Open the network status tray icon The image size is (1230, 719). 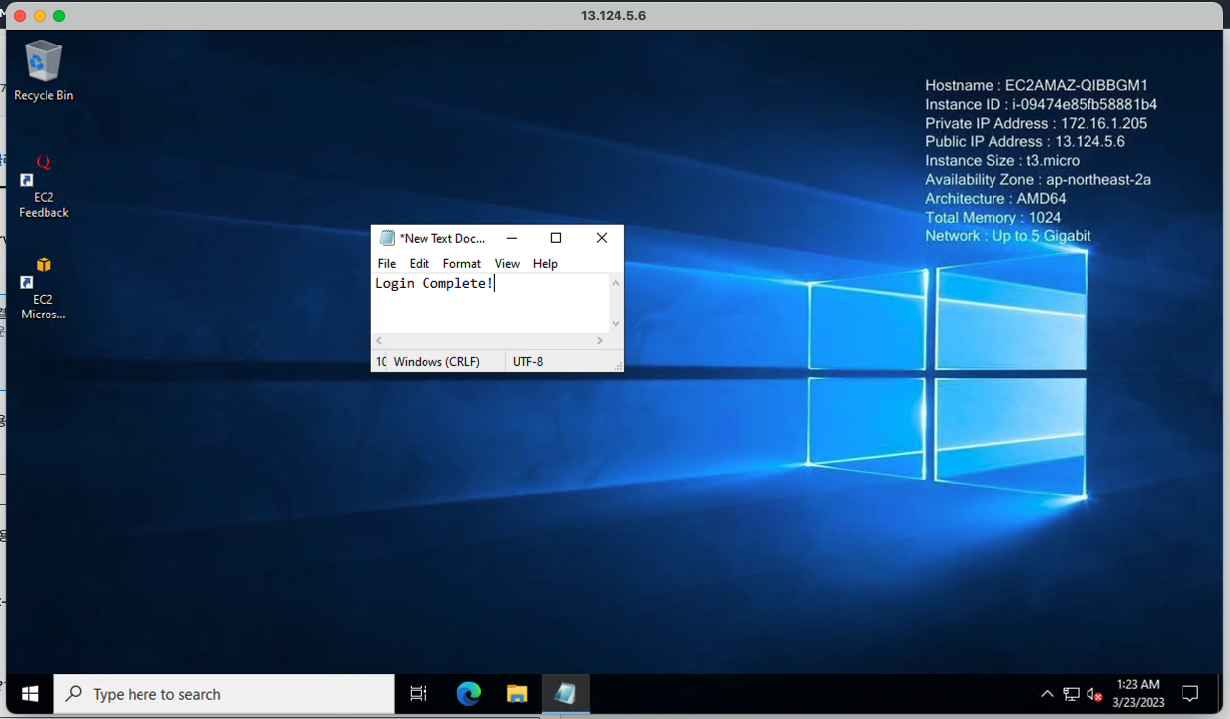pyautogui.click(x=1071, y=694)
